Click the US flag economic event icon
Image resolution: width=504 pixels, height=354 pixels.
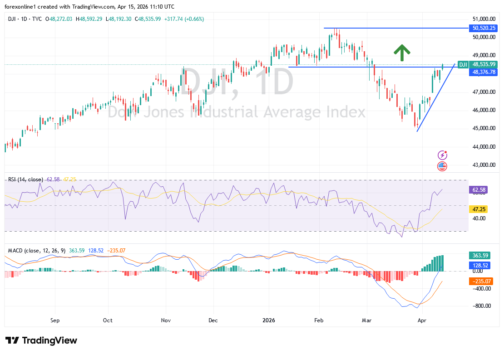pyautogui.click(x=442, y=166)
